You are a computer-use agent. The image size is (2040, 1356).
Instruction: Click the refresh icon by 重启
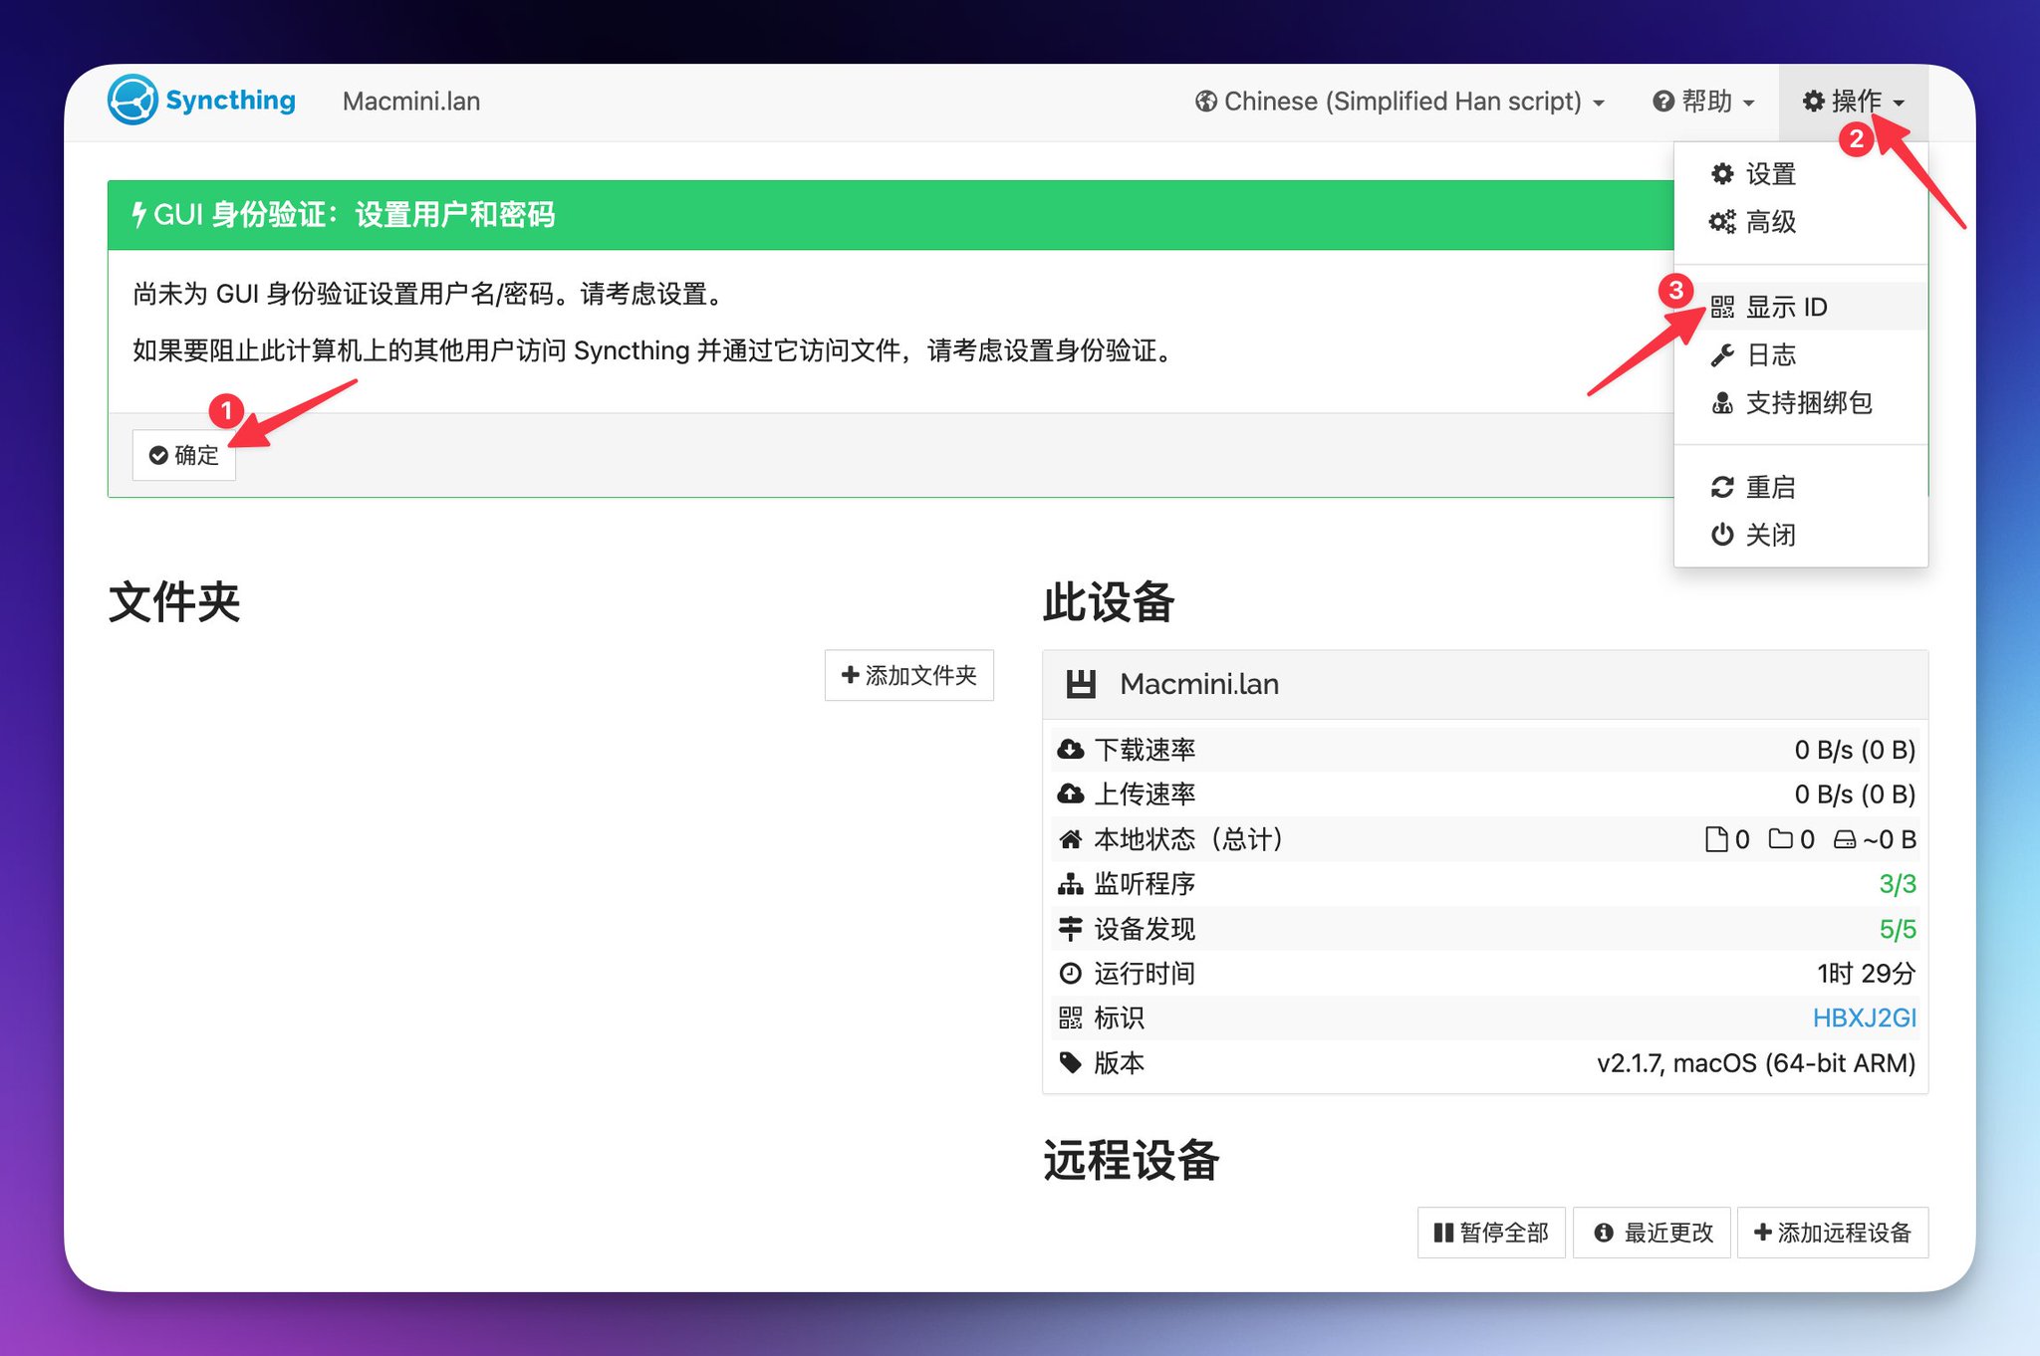pyautogui.click(x=1722, y=487)
